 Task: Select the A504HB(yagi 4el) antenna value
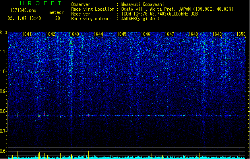(x=140, y=19)
